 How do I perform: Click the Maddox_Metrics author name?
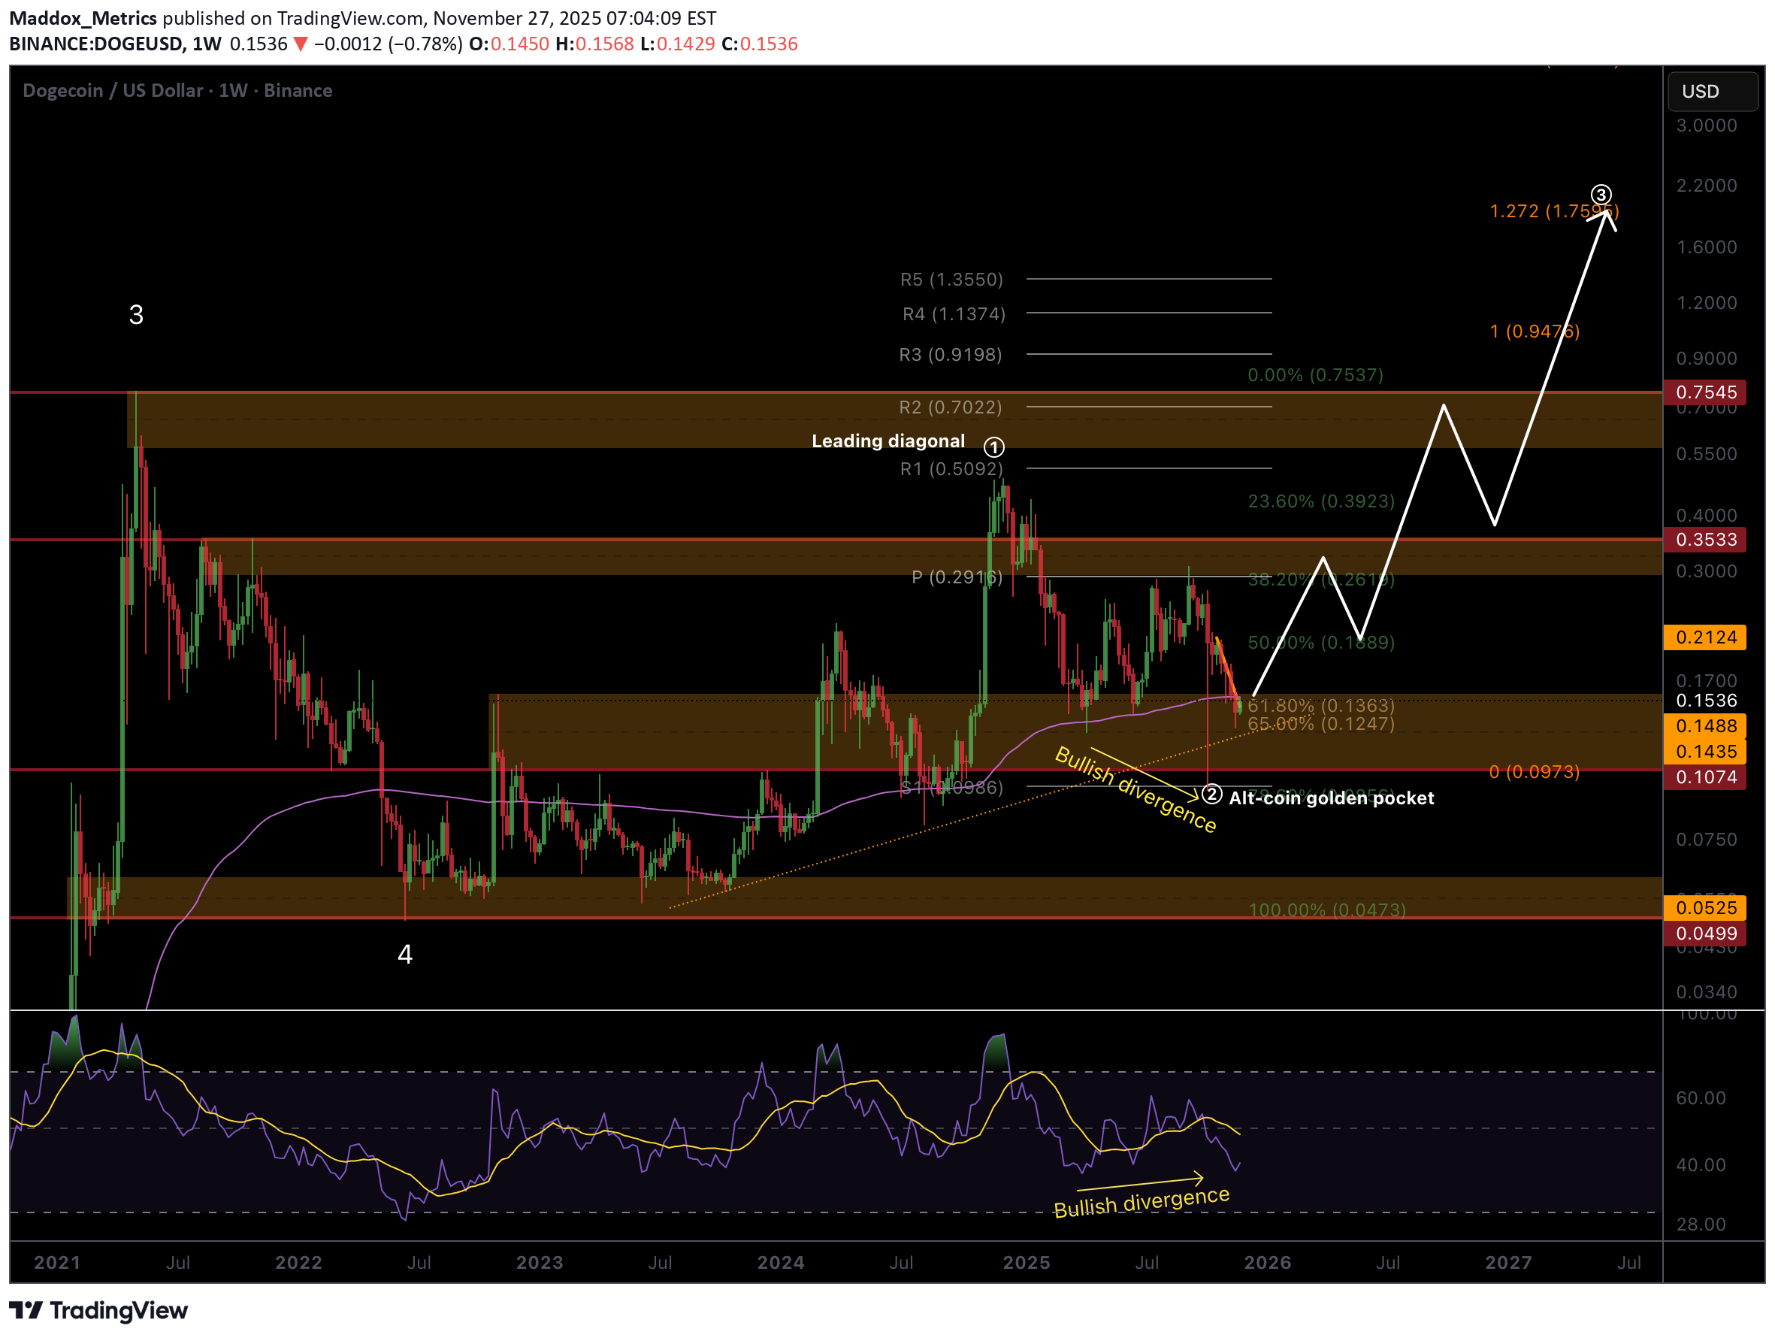click(83, 17)
